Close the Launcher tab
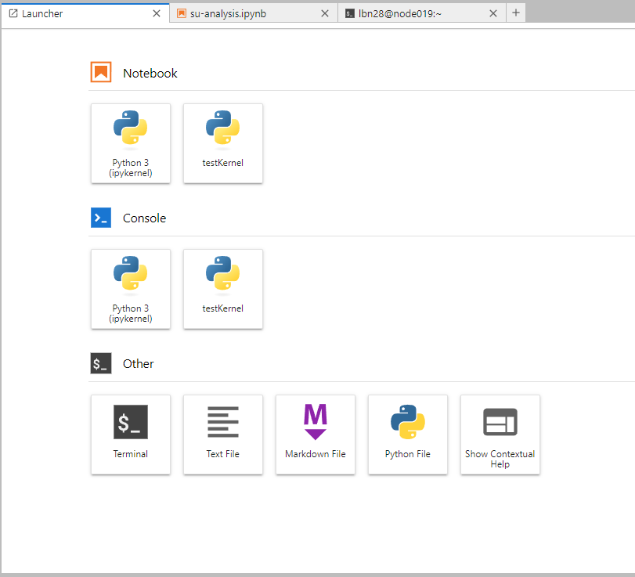This screenshot has width=635, height=577. [x=157, y=13]
